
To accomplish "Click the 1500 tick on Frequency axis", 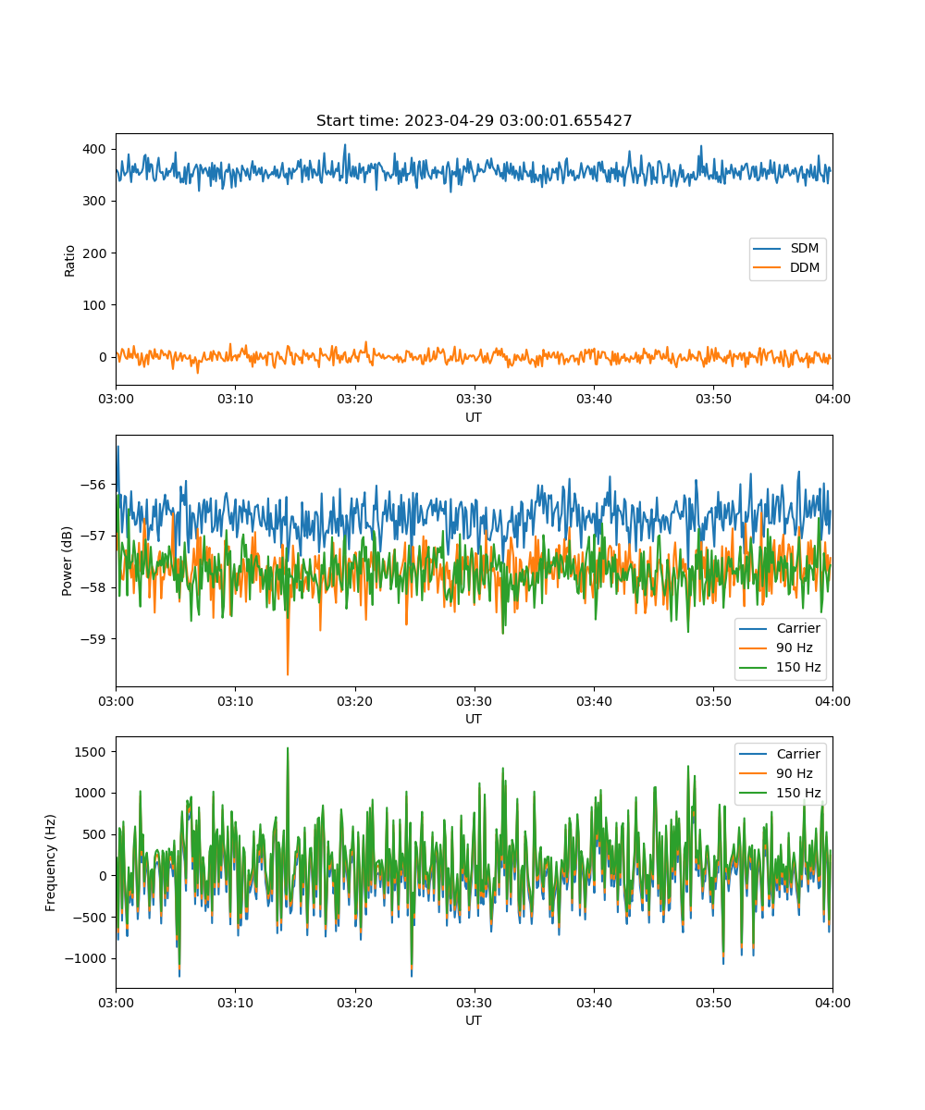I will pos(92,752).
